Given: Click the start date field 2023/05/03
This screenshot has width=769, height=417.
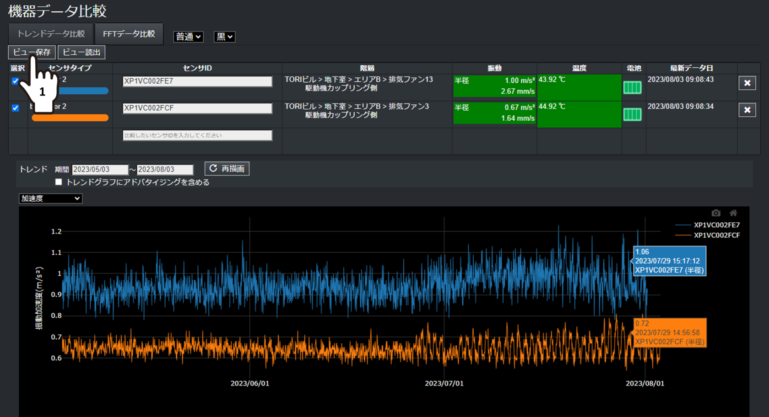Looking at the screenshot, I should click(100, 169).
